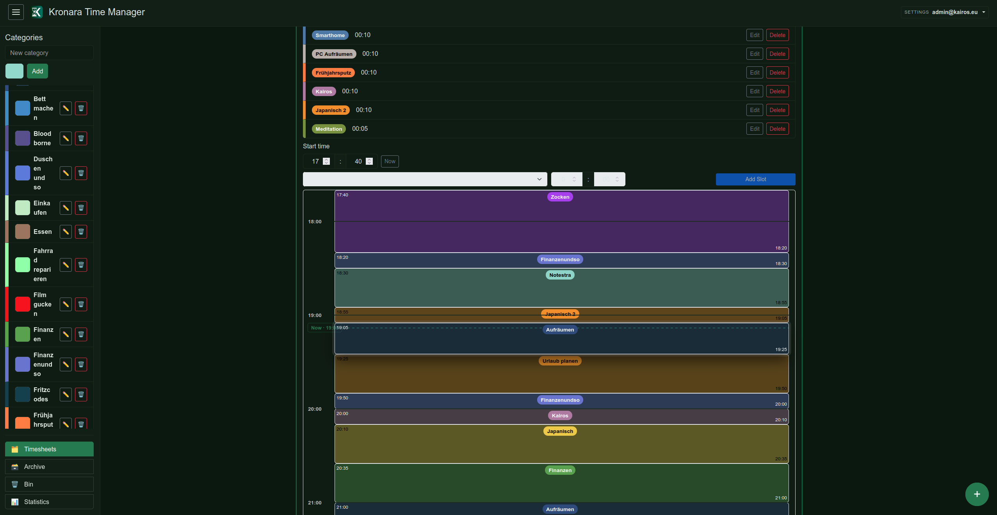Click the Kronara logo icon
997x515 pixels.
pyautogui.click(x=37, y=12)
